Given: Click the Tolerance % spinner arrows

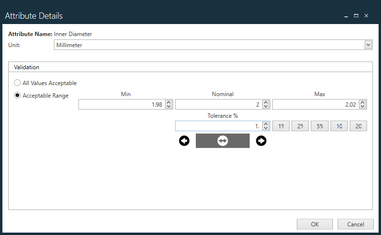Looking at the screenshot, I should [x=265, y=126].
